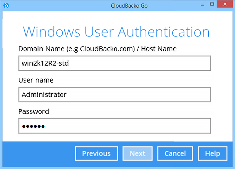Focus the Domain Name / Host Name field
The width and height of the screenshot is (235, 169).
tap(114, 63)
